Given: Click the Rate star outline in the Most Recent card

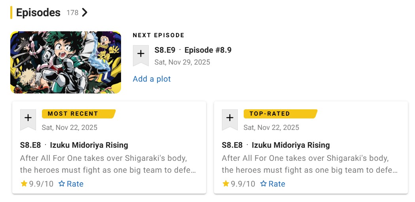Looking at the screenshot, I should click(62, 184).
